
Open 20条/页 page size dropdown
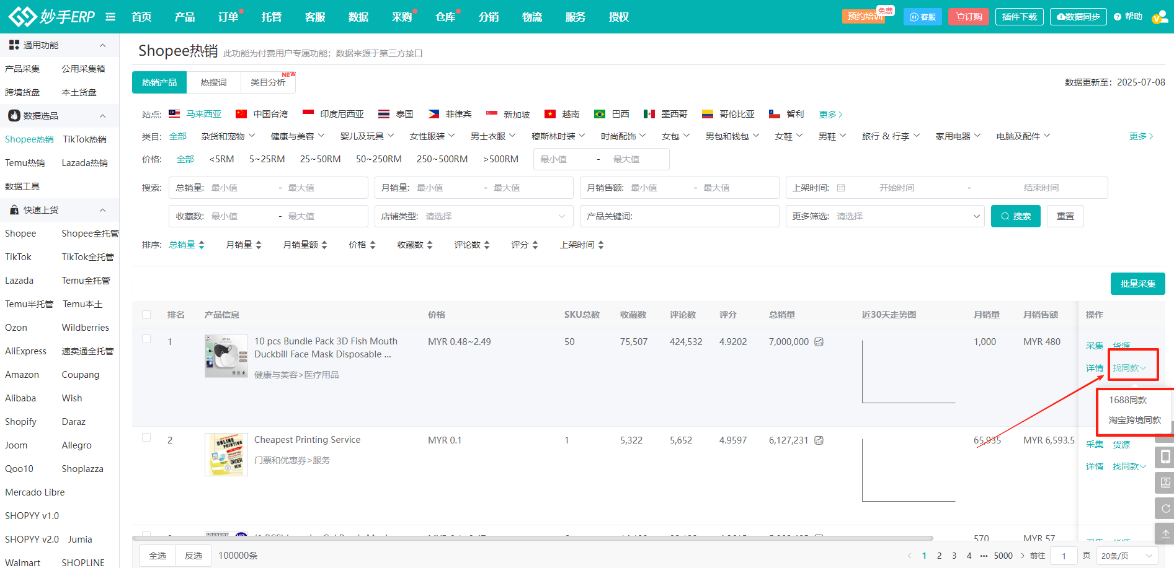click(1127, 556)
